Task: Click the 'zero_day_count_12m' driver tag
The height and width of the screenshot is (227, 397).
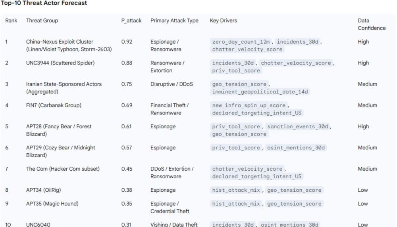Action: (241, 42)
